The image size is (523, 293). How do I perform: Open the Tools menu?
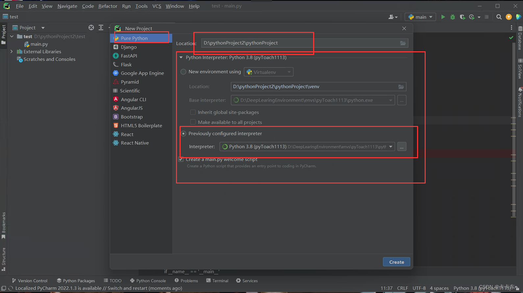[141, 6]
